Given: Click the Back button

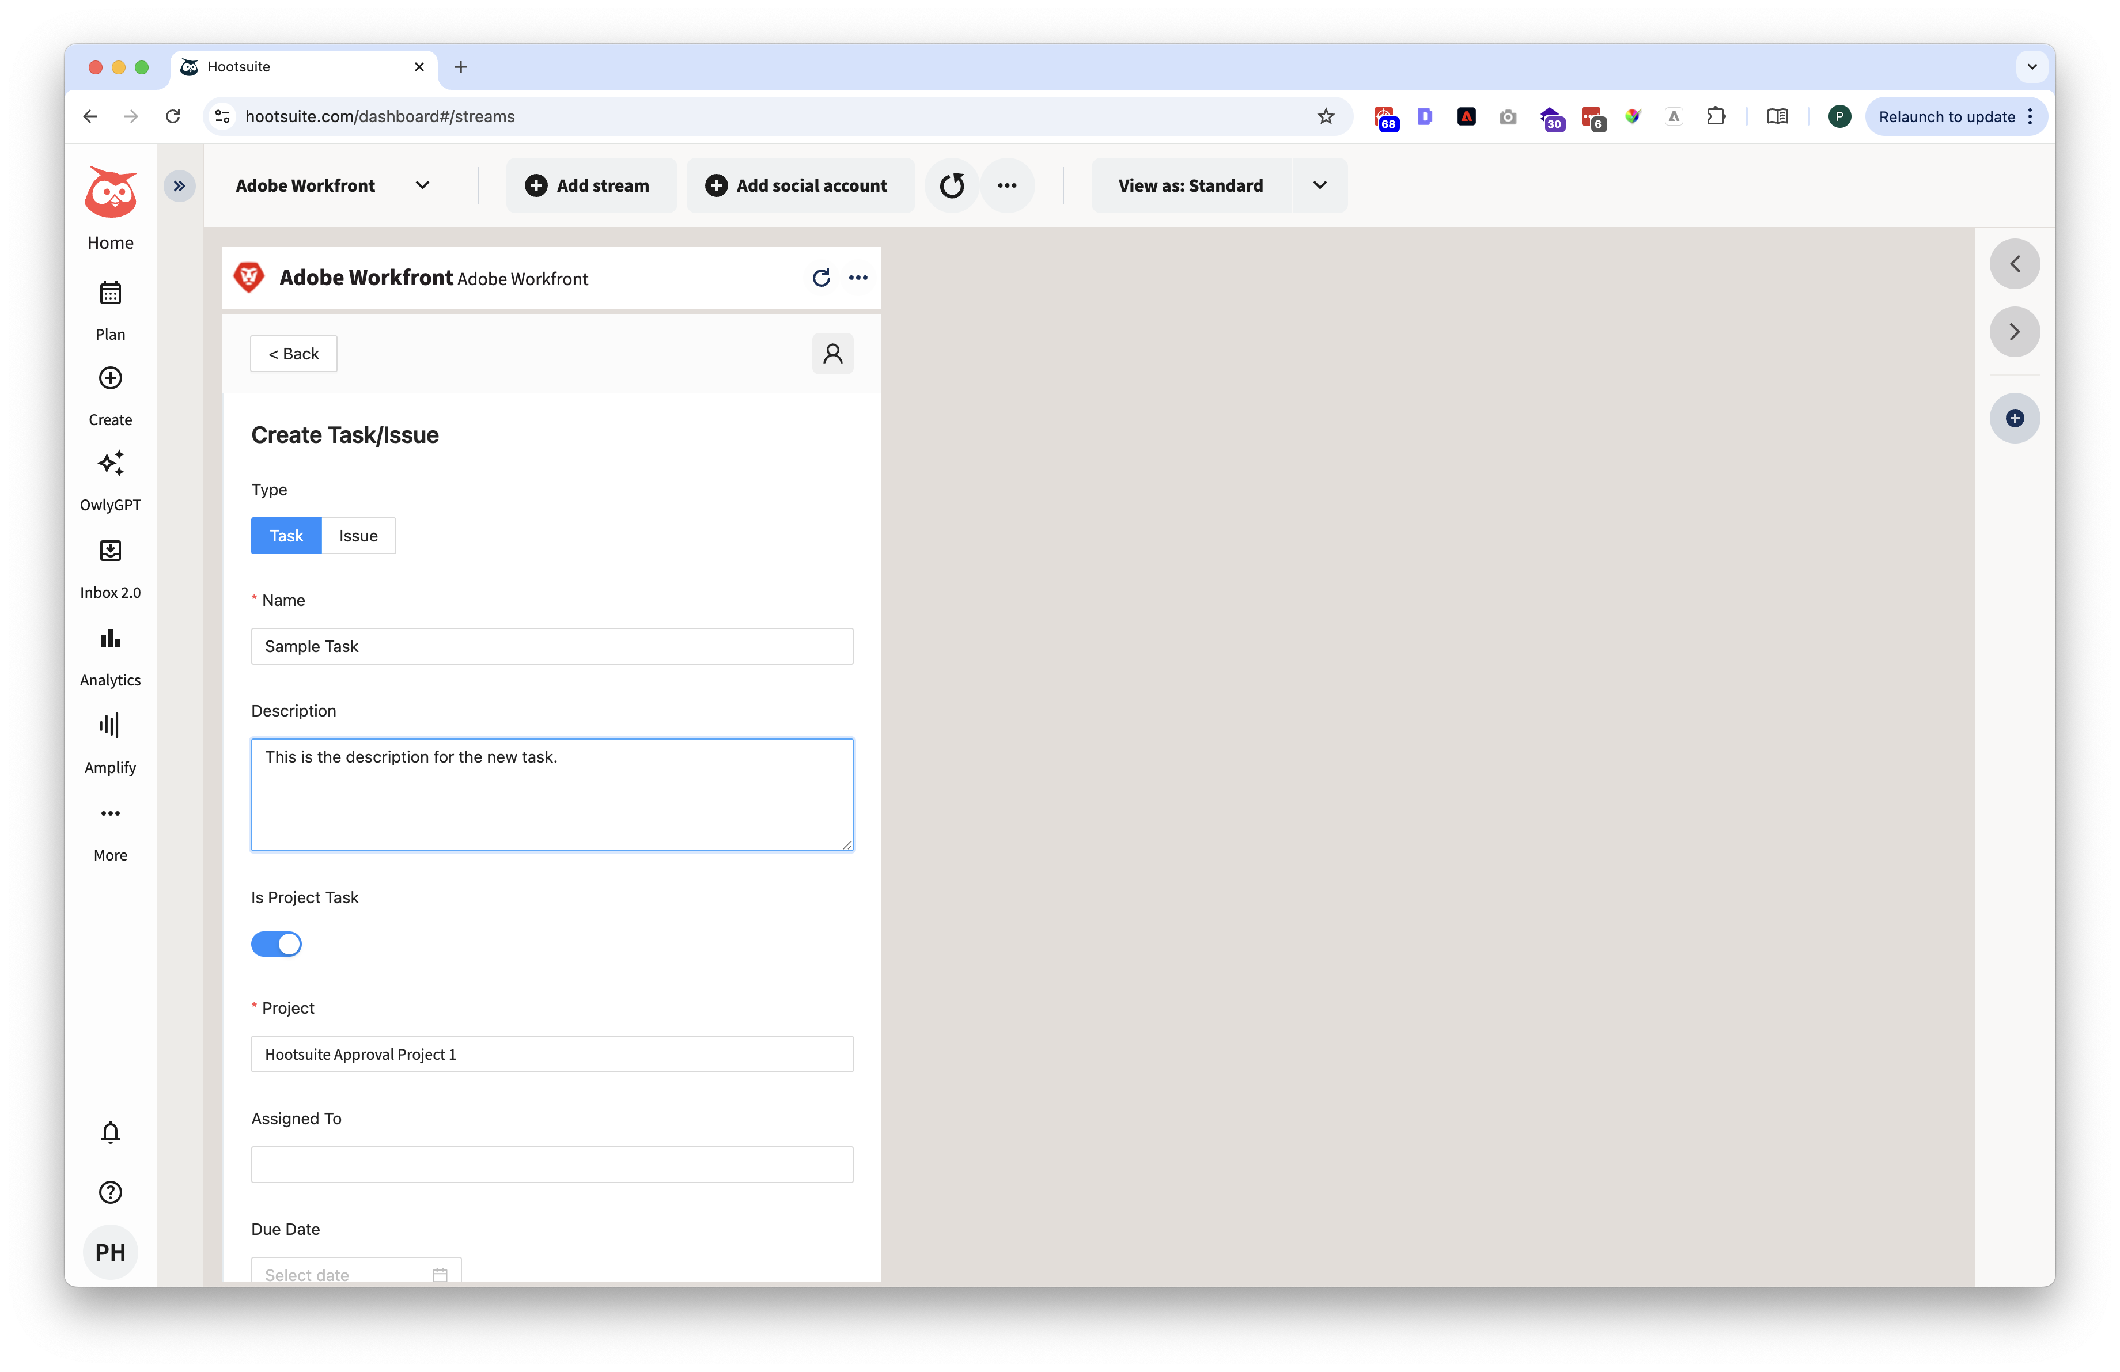Looking at the screenshot, I should point(294,354).
